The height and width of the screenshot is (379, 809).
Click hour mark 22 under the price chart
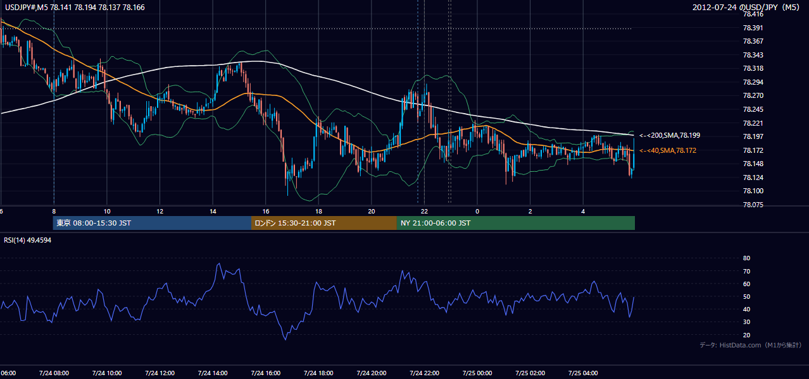424,211
